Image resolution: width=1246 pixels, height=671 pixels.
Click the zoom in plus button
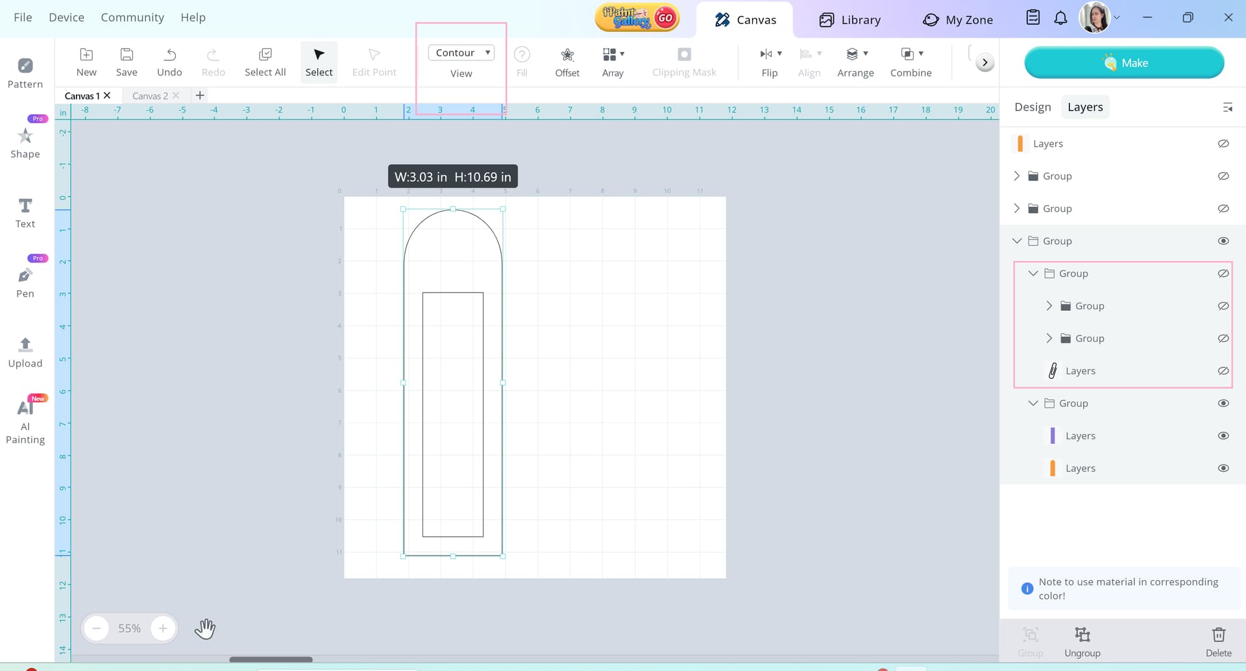coord(163,628)
